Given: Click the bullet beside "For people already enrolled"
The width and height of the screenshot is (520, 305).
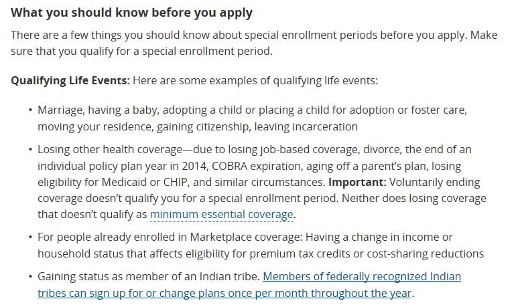Looking at the screenshot, I should (31, 237).
